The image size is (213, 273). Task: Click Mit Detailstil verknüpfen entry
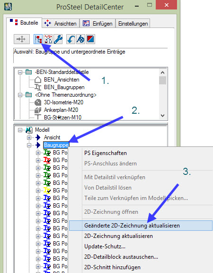(x=115, y=177)
